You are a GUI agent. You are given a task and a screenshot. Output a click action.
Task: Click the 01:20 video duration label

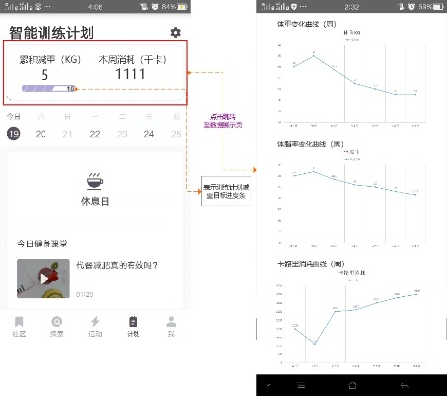click(x=84, y=294)
